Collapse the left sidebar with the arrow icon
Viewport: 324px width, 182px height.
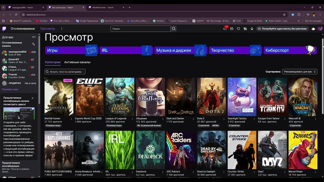34,37
